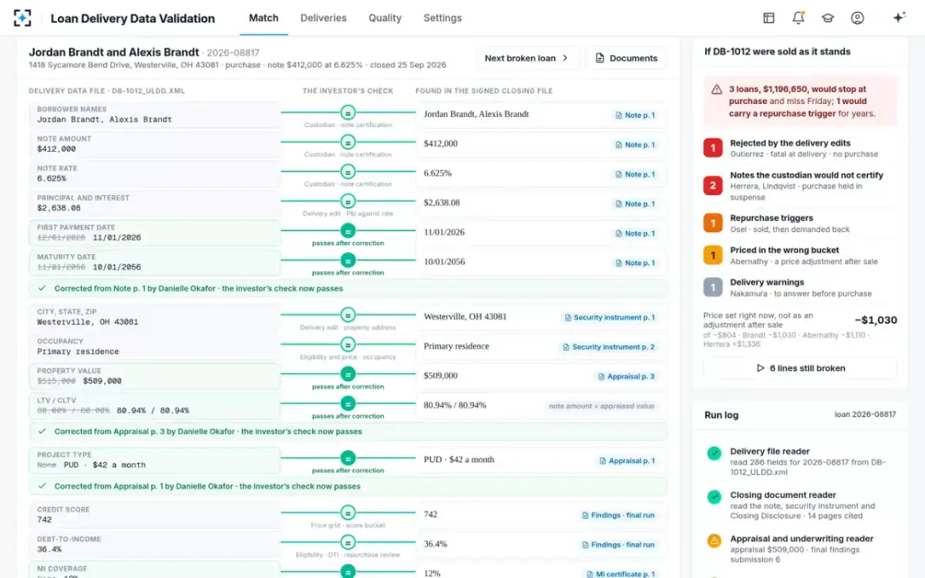The image size is (925, 578).
Task: Open the MI certificate p. 1 link
Action: (x=621, y=574)
